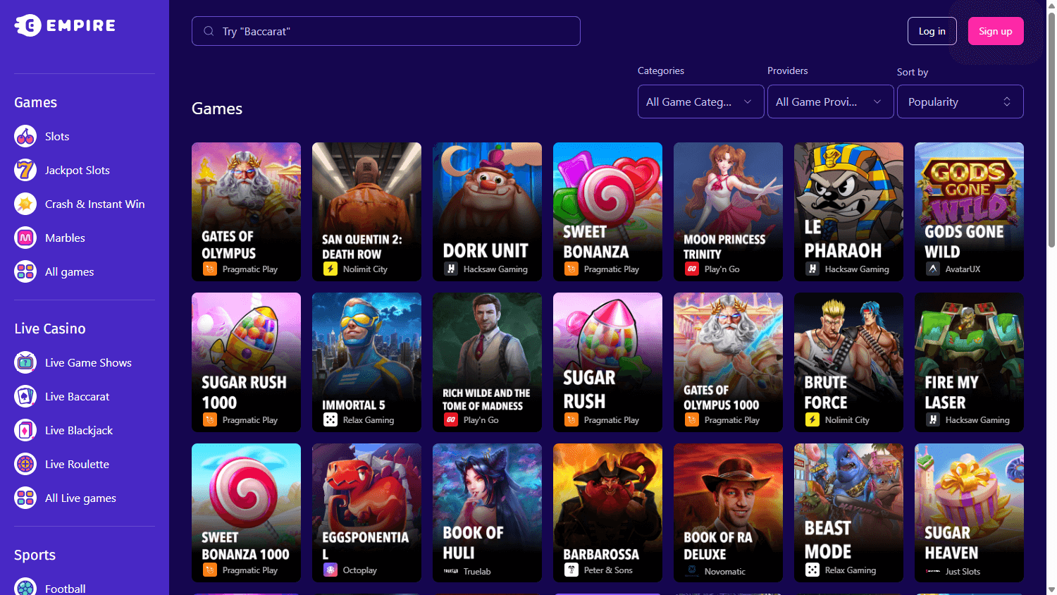Open the Gates of Olympus 1000 thumbnail
1057x595 pixels.
coord(728,362)
